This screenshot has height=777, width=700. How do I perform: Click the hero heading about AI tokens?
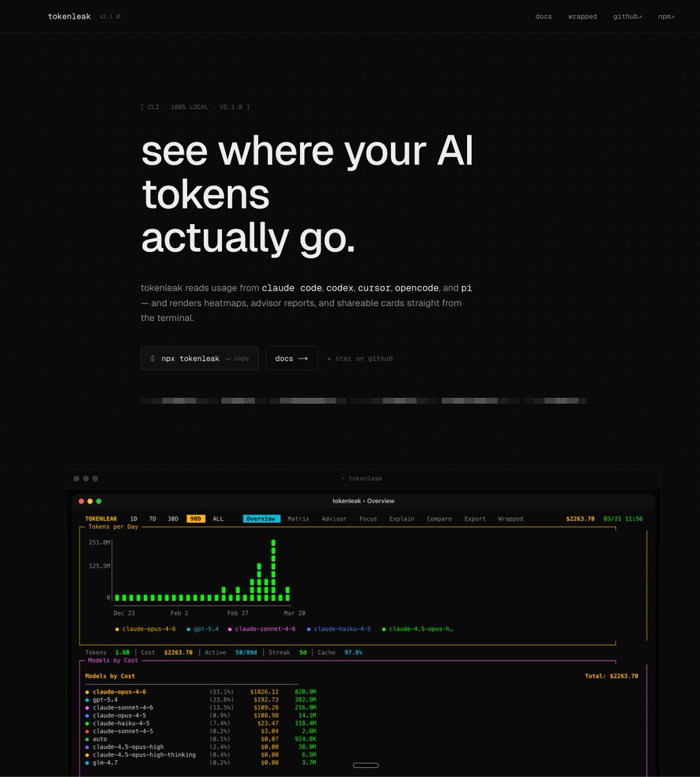(307, 194)
